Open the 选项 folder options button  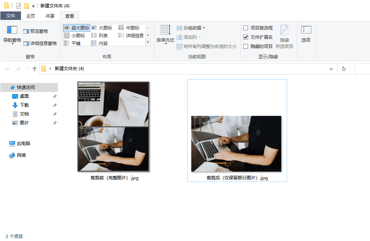(306, 34)
